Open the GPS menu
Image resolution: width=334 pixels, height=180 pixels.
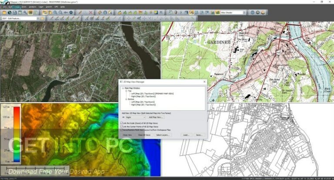pyautogui.click(x=56, y=7)
